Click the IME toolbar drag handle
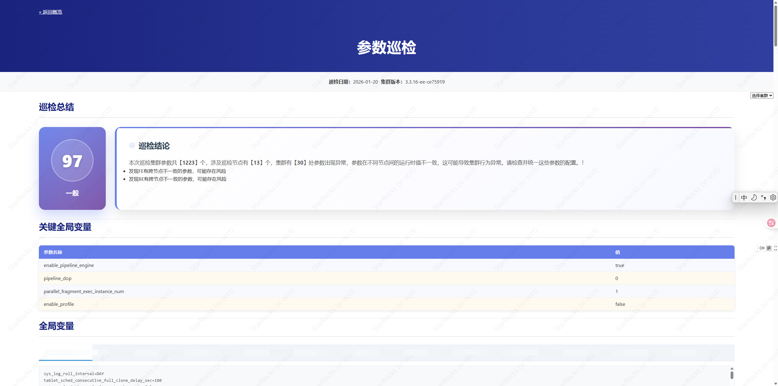Screen dimensions: 778x386 [x=735, y=198]
